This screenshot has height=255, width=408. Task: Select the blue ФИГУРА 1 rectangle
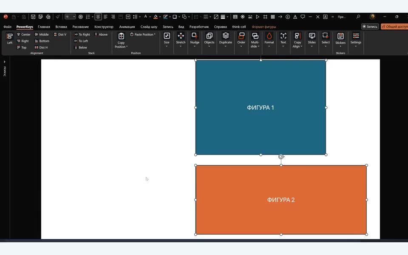point(261,108)
